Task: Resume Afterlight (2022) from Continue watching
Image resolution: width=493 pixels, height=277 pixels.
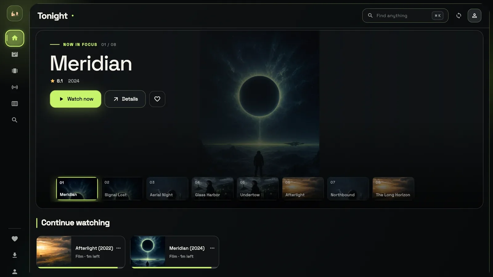Action: (81, 252)
